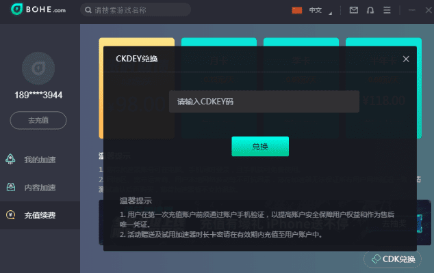Click the icon beside 内容加速
The width and height of the screenshot is (434, 273).
(11, 187)
